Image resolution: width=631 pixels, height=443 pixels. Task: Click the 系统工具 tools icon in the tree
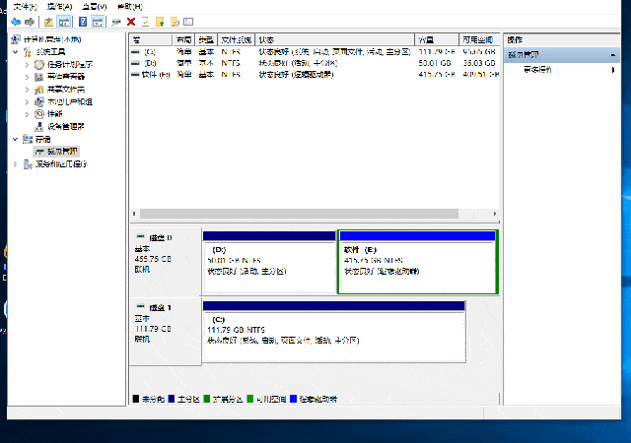coord(28,52)
